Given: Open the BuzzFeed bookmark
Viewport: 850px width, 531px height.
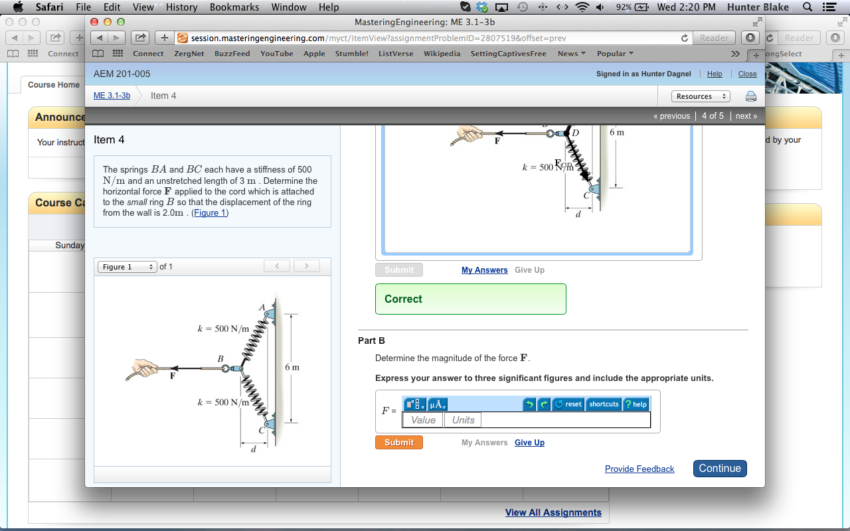Looking at the screenshot, I should tap(232, 54).
